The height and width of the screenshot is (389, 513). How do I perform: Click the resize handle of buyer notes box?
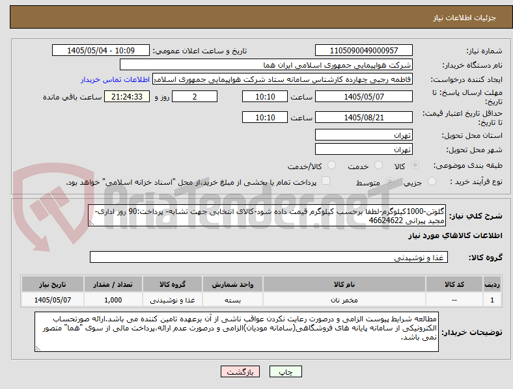(x=38, y=349)
